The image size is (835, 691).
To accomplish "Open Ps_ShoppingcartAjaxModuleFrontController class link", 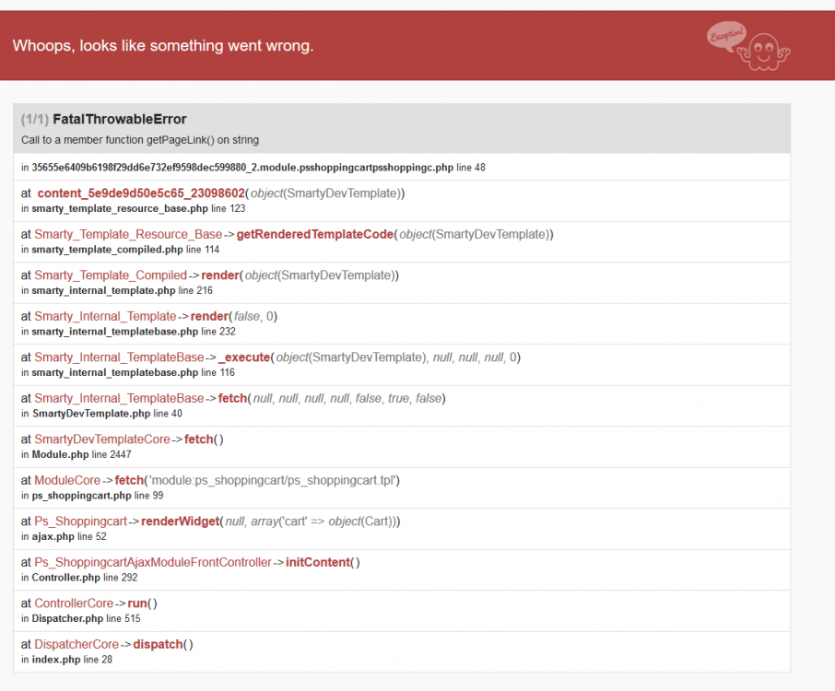I will (x=153, y=562).
